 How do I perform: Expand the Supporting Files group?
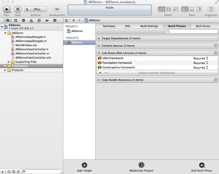(x=9, y=62)
